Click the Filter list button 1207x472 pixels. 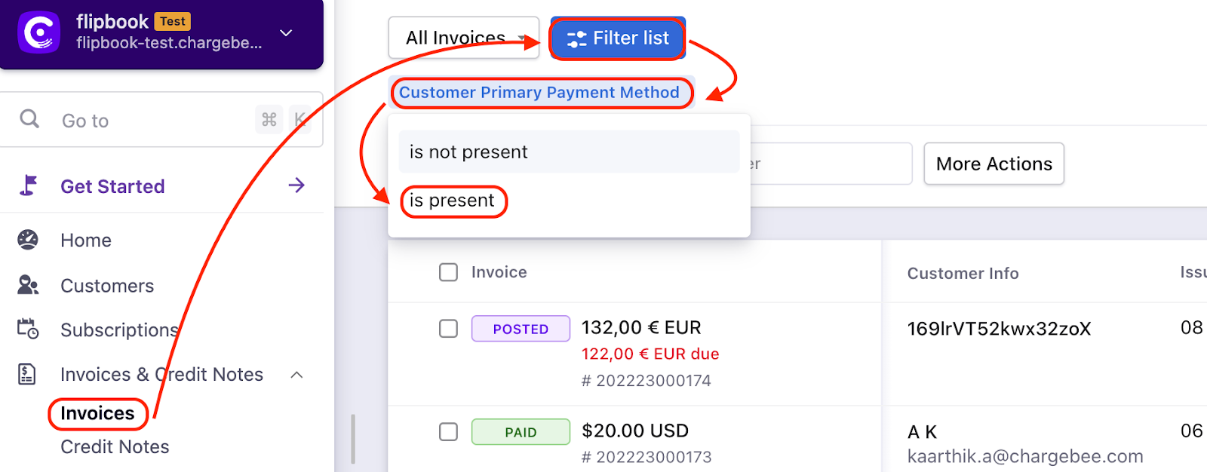tap(618, 38)
